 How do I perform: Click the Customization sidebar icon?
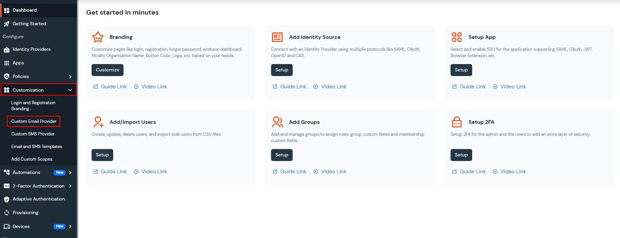click(7, 90)
